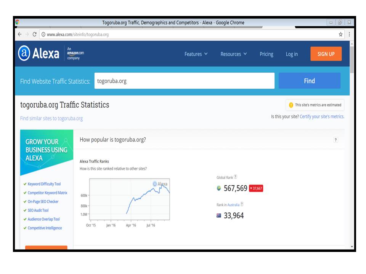Image resolution: width=366 pixels, height=274 pixels.
Task: Click the Global Rank help icon
Action: click(236, 177)
